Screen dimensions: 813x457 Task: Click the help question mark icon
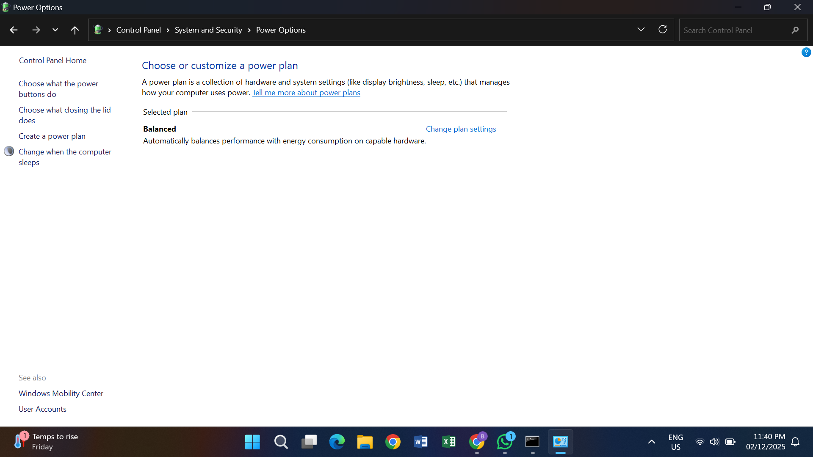807,52
